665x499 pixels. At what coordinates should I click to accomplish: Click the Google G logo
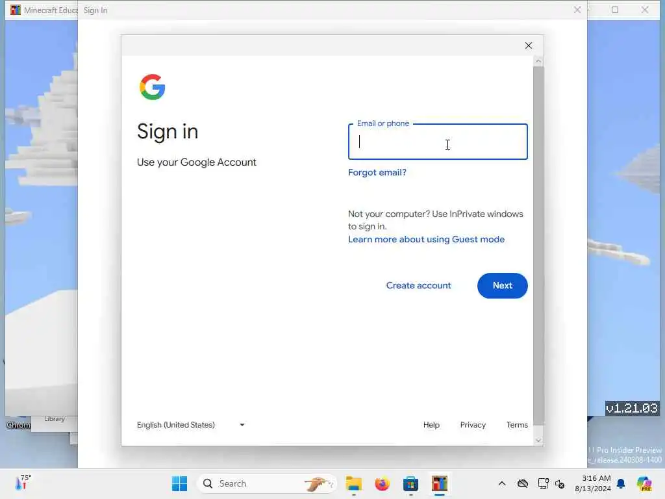[x=152, y=88]
